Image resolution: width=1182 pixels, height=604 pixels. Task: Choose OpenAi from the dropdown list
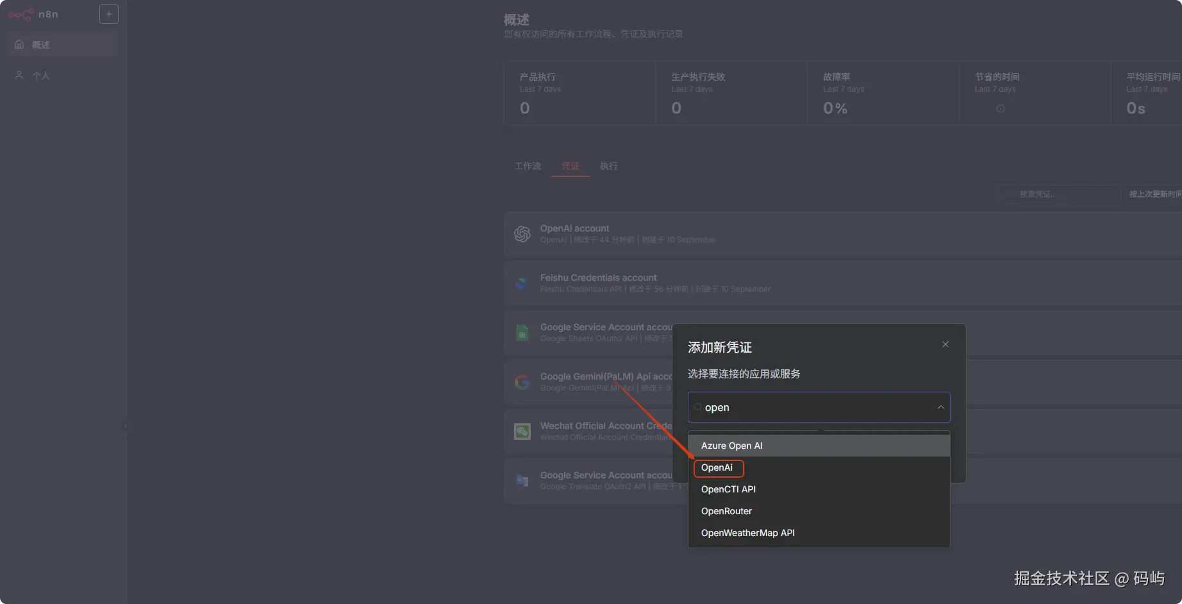pyautogui.click(x=819, y=467)
